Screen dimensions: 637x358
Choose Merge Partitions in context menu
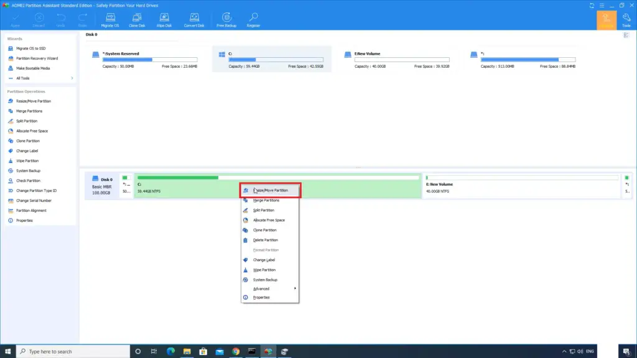pos(270,200)
